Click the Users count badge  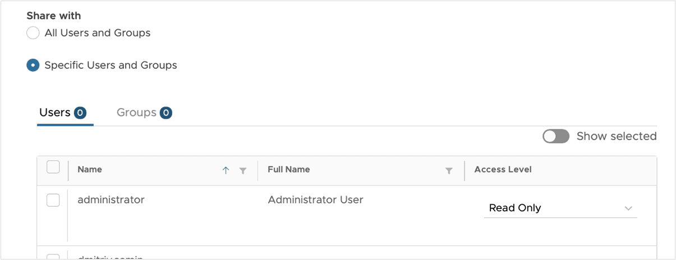[80, 113]
